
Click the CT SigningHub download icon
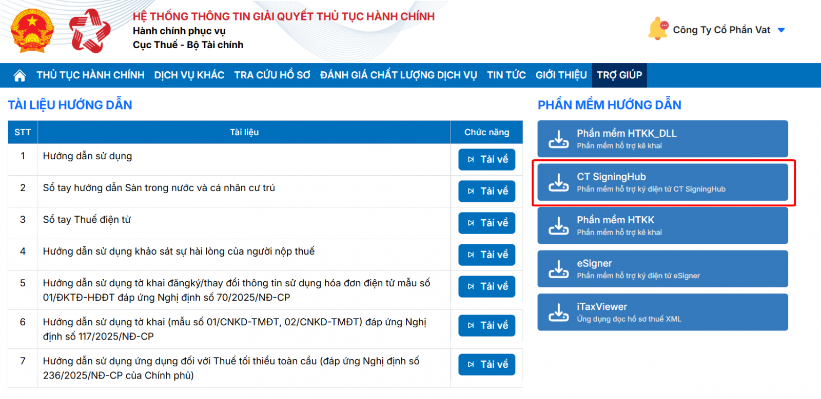[558, 182]
